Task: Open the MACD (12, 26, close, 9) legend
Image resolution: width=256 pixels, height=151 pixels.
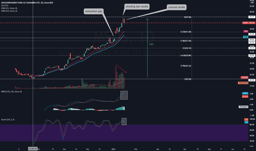Action: 12,92
